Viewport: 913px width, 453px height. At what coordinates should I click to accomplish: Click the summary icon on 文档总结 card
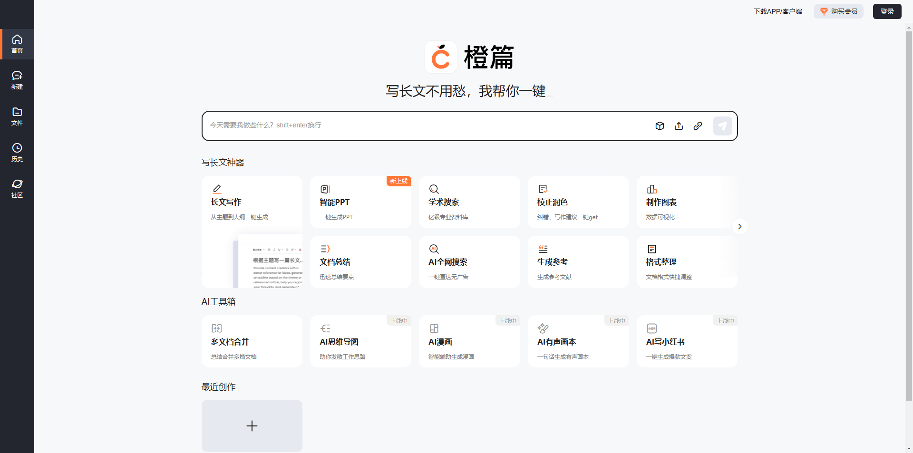325,249
